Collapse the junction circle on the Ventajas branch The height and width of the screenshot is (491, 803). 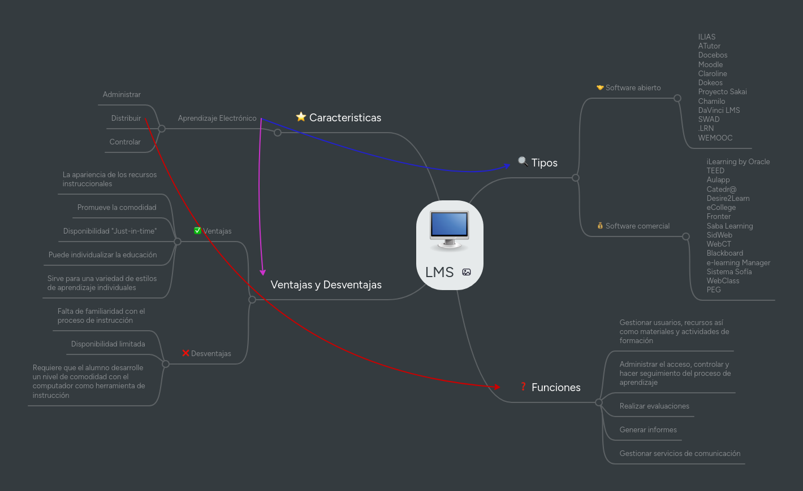tap(178, 241)
